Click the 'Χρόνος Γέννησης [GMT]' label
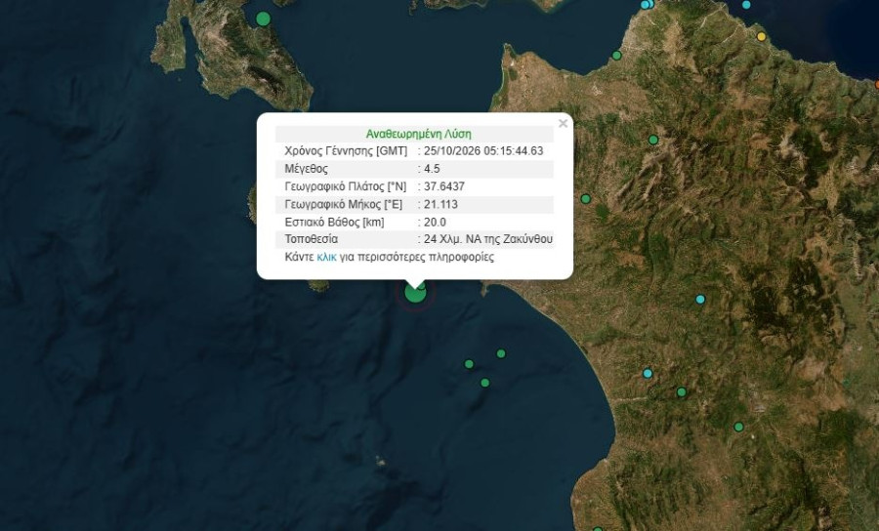 coord(346,150)
